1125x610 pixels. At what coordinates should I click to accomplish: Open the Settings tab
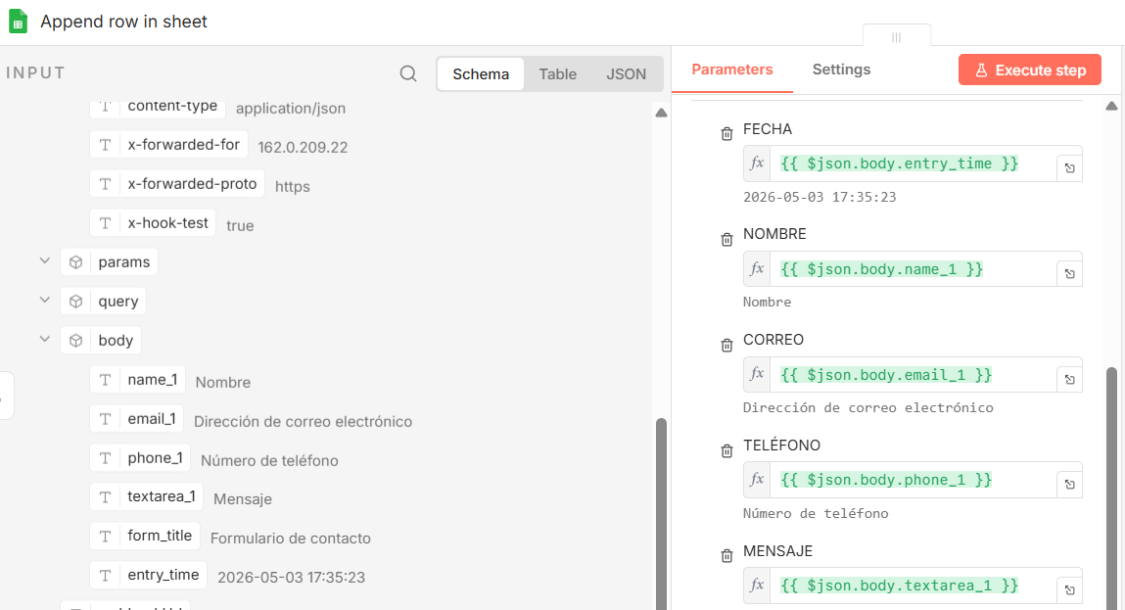click(x=841, y=70)
